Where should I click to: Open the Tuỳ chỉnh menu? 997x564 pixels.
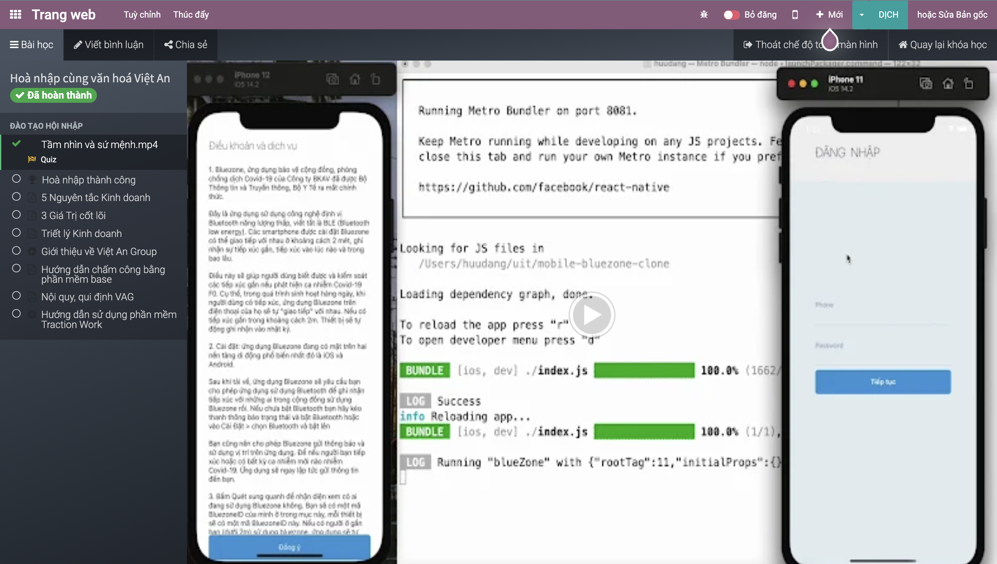click(x=142, y=15)
